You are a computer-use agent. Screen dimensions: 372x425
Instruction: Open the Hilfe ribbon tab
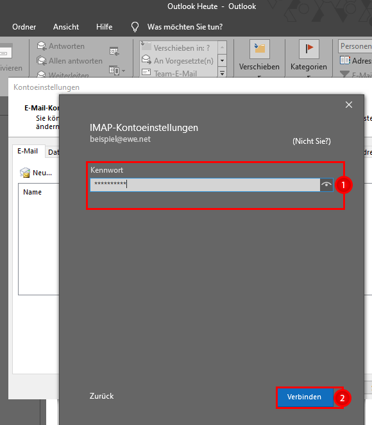[x=105, y=27]
